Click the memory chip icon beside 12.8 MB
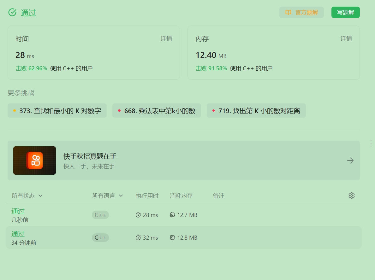Image resolution: width=375 pixels, height=280 pixels. 172,238
